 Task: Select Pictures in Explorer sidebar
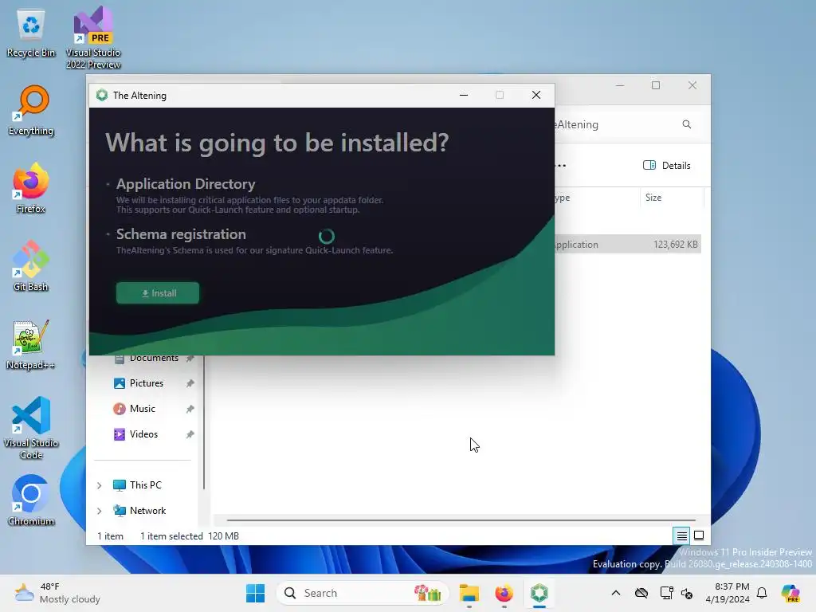147,383
